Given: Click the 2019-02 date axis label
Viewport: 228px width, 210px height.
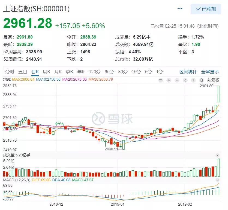Looking at the screenshot, I should tap(185, 204).
